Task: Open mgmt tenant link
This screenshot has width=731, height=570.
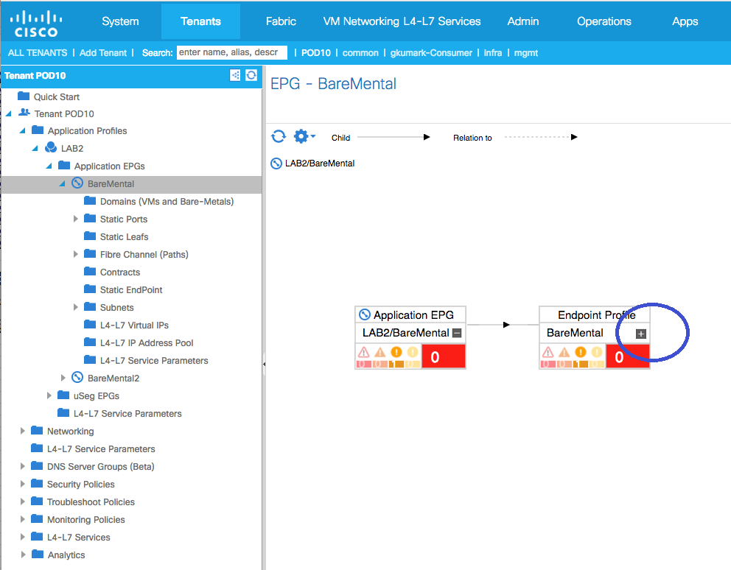Action: (526, 53)
